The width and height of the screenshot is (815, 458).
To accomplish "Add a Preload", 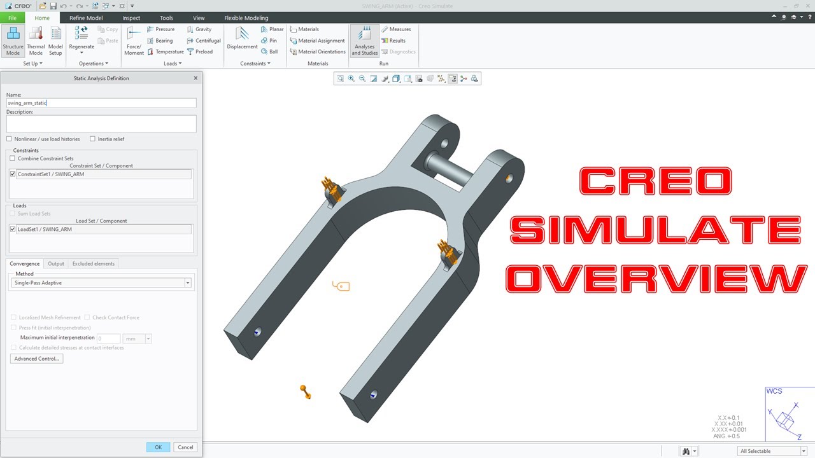I will 200,52.
